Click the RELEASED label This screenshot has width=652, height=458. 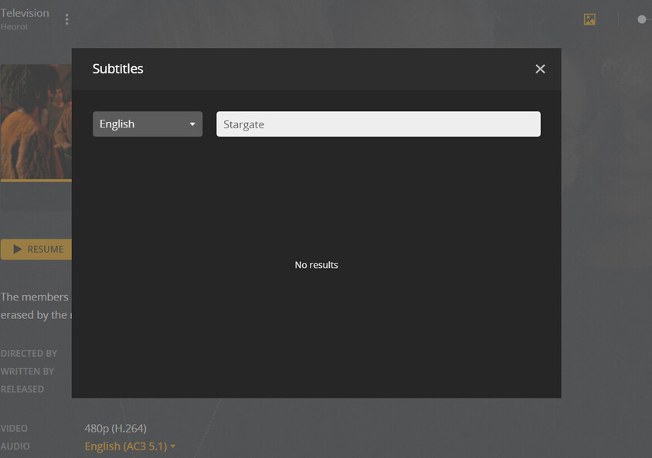[x=22, y=389]
